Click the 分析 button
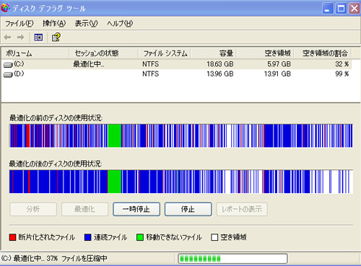The image size is (361, 266). click(33, 209)
